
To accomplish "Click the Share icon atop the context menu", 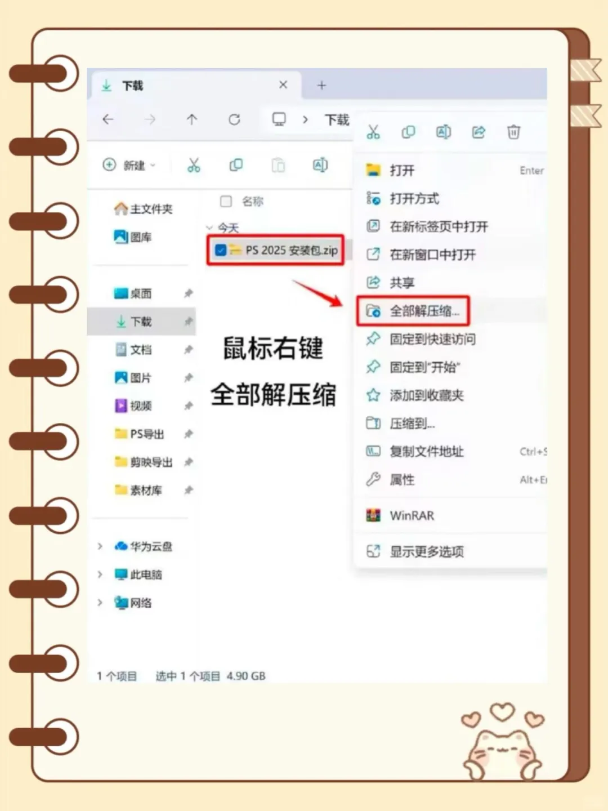I will pos(478,132).
